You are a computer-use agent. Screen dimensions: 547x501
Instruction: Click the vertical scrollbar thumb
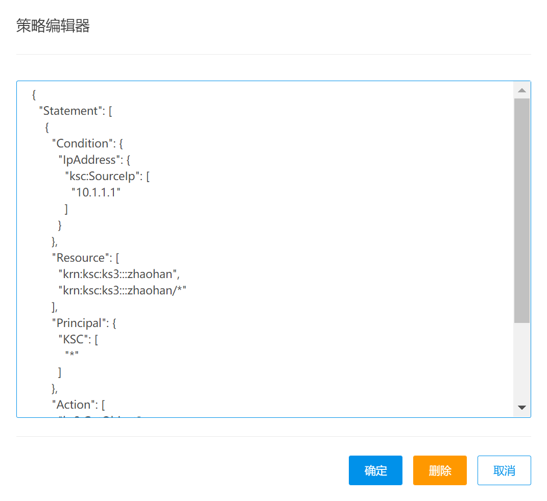point(522,210)
